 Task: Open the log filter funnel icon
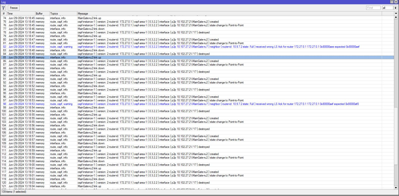tap(3, 8)
